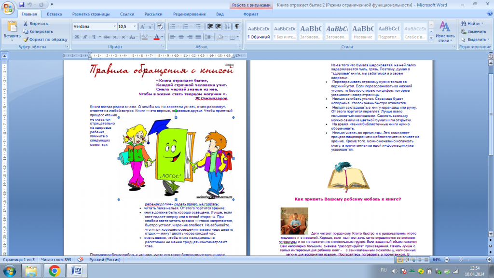The height and width of the screenshot is (278, 494).
Task: Expand the styles gallery More arrow
Action: 431,38
